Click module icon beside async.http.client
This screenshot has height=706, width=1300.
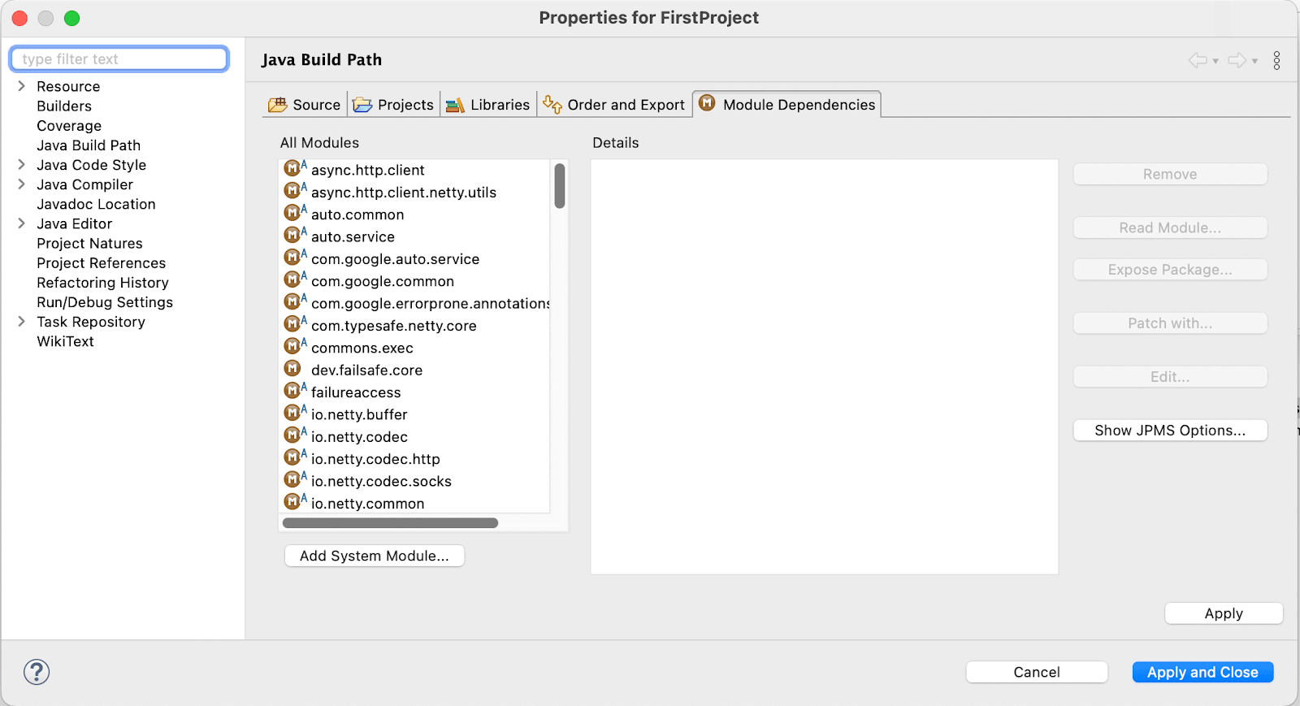(x=293, y=169)
